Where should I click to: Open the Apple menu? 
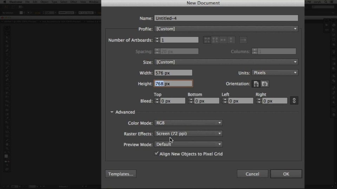[4, 2]
